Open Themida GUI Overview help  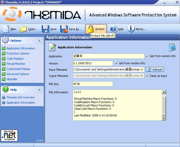21,97
